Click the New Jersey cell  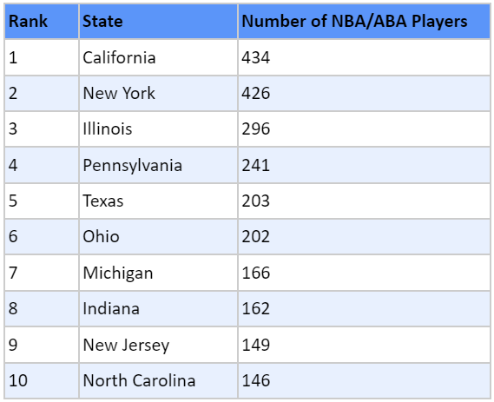tap(159, 345)
